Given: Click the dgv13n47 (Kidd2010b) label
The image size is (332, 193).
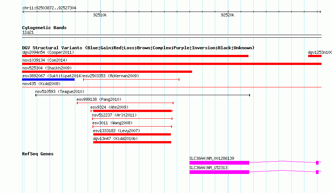Looking at the screenshot, I should 115,138.
